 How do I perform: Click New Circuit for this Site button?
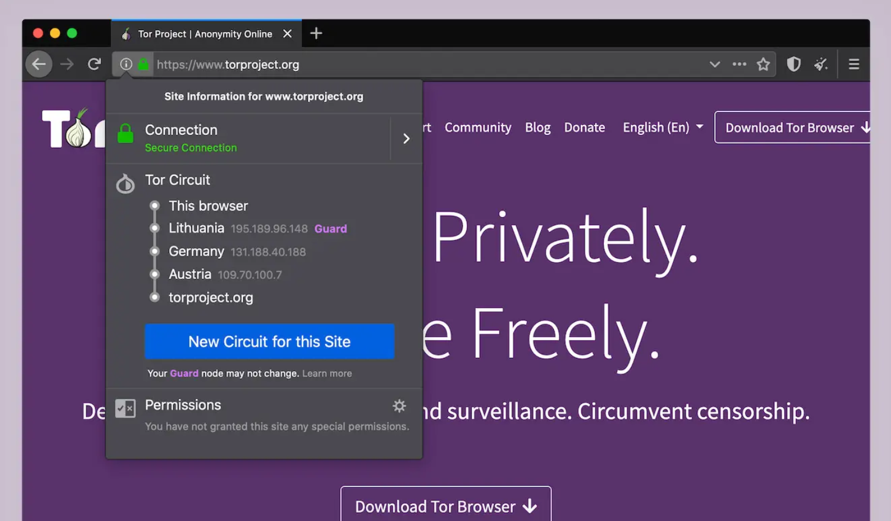point(270,341)
